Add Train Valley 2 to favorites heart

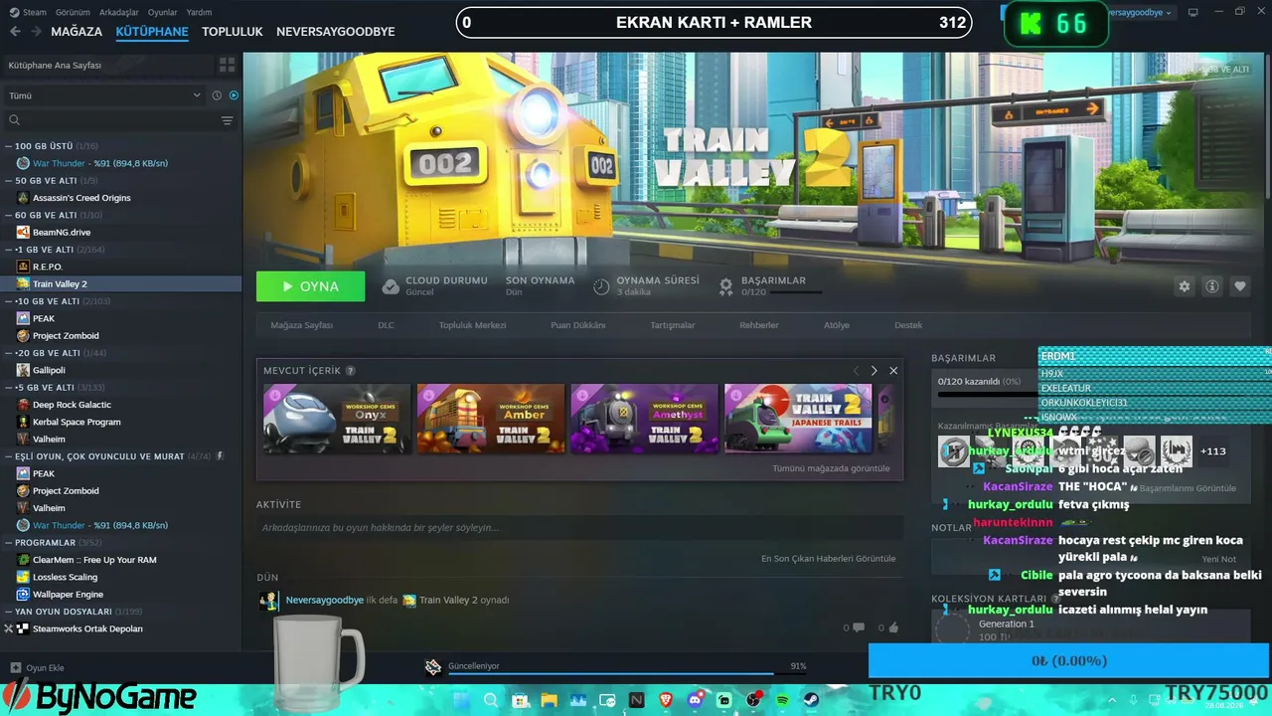tap(1240, 286)
